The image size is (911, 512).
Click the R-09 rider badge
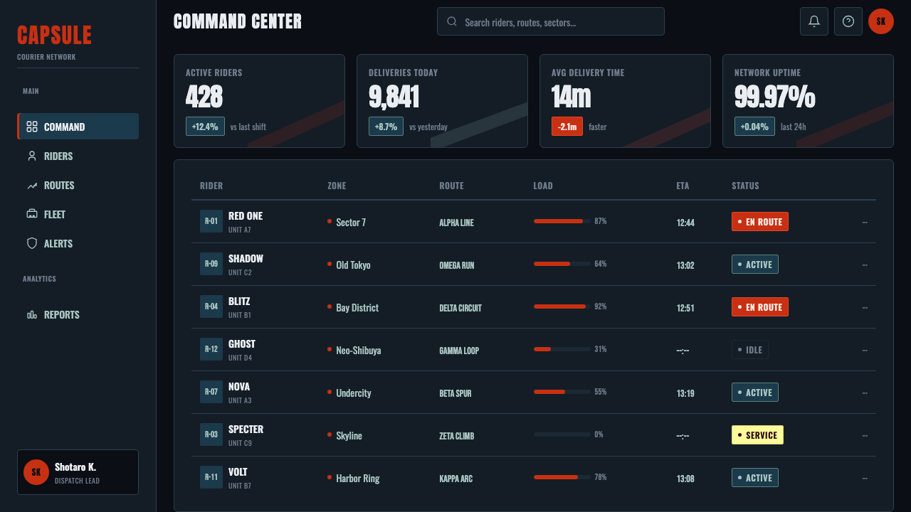(x=211, y=264)
